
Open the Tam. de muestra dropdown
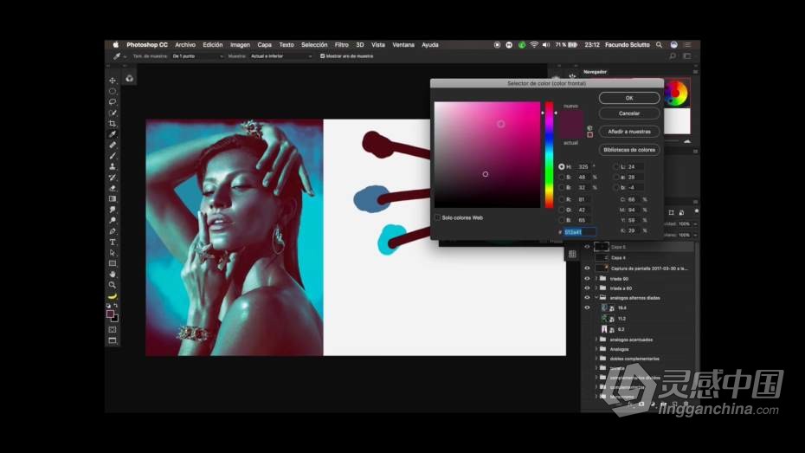197,56
